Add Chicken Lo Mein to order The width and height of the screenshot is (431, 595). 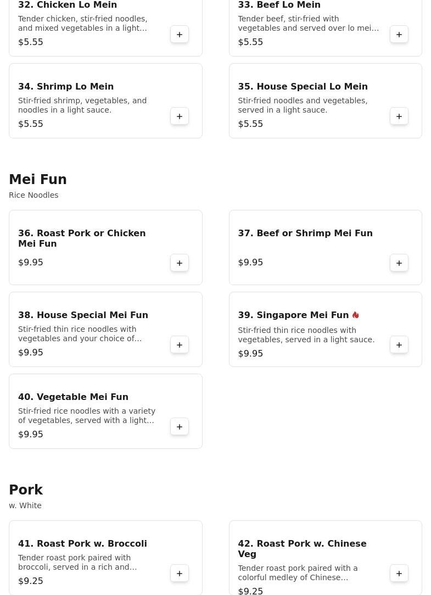[180, 35]
